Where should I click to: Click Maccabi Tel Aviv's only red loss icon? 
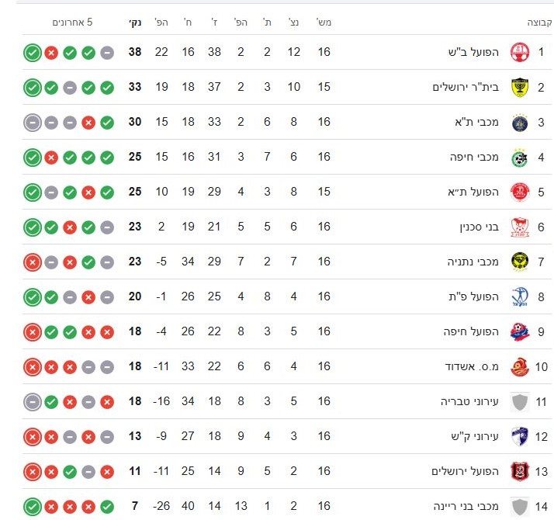coord(88,123)
